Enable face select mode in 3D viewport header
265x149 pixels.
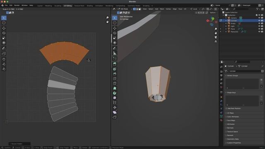pyautogui.click(x=140, y=9)
